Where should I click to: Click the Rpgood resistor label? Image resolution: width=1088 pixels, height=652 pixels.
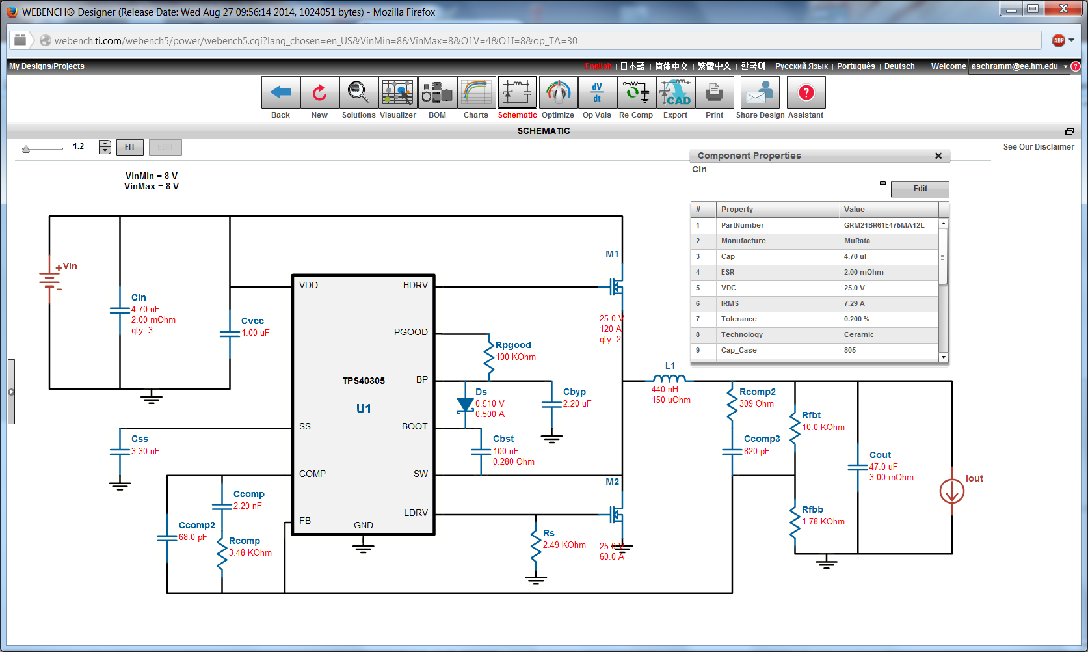click(x=513, y=345)
